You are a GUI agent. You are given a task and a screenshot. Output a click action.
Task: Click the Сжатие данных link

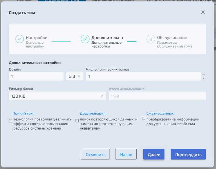tap(160, 113)
